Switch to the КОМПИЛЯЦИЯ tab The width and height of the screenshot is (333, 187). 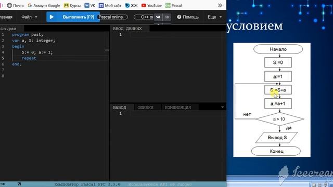click(178, 108)
